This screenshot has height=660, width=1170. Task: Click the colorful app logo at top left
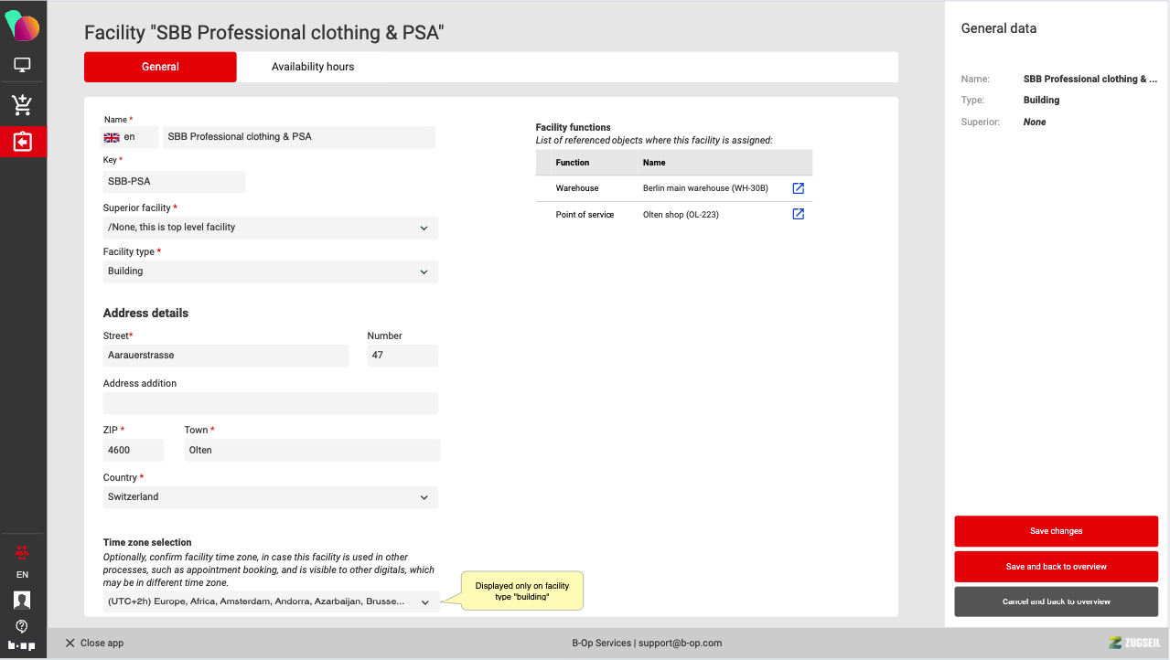(22, 27)
